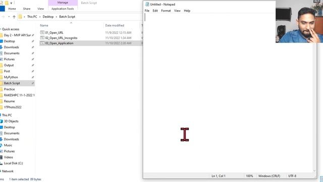323x182 pixels.
Task: Select This PC in navigation pane
Action: (7, 115)
